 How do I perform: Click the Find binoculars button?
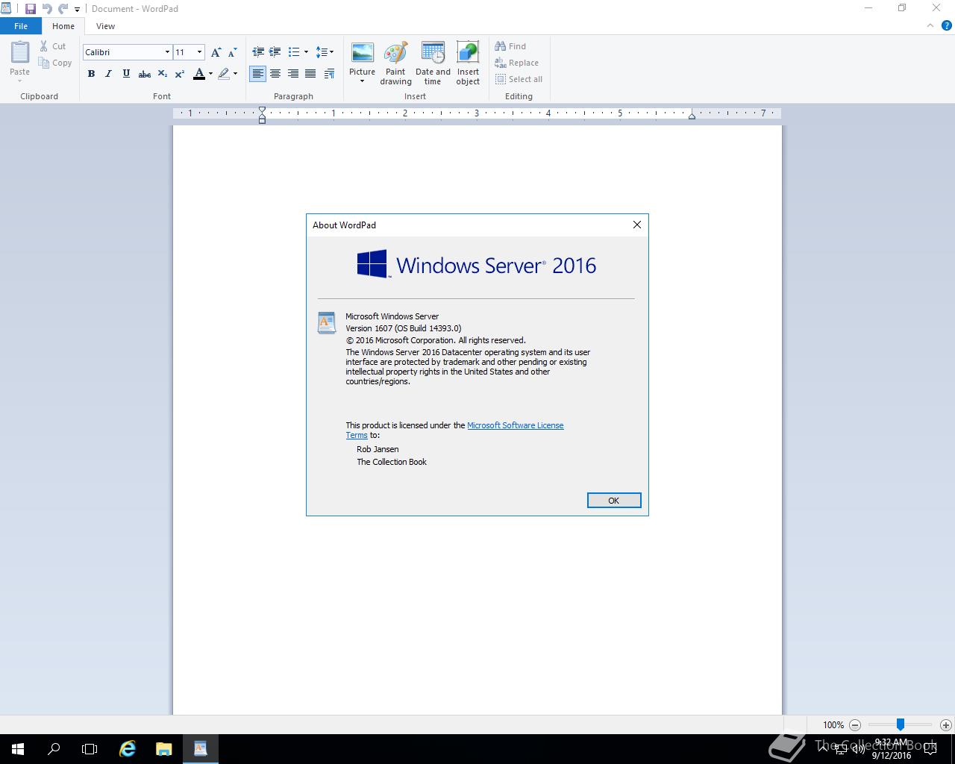click(x=510, y=46)
